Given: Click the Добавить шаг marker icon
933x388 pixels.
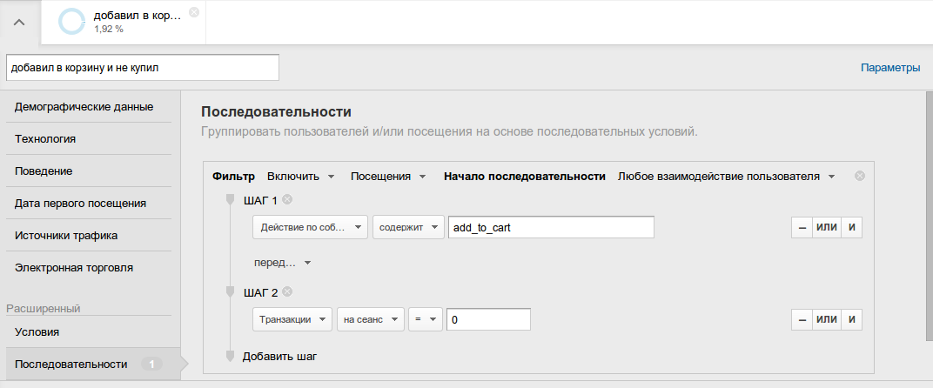Looking at the screenshot, I should tap(231, 356).
